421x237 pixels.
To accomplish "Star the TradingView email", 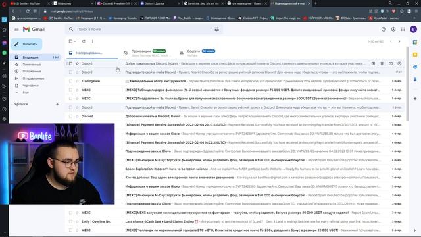I will (x=78, y=81).
